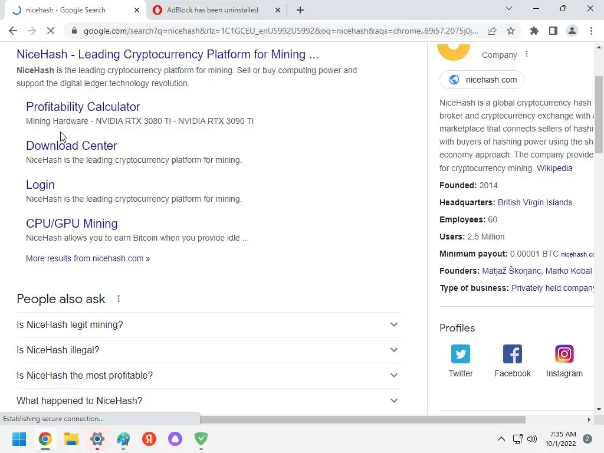Screen dimensions: 604x453
Task: Open the network status tray icon
Action: [517, 439]
